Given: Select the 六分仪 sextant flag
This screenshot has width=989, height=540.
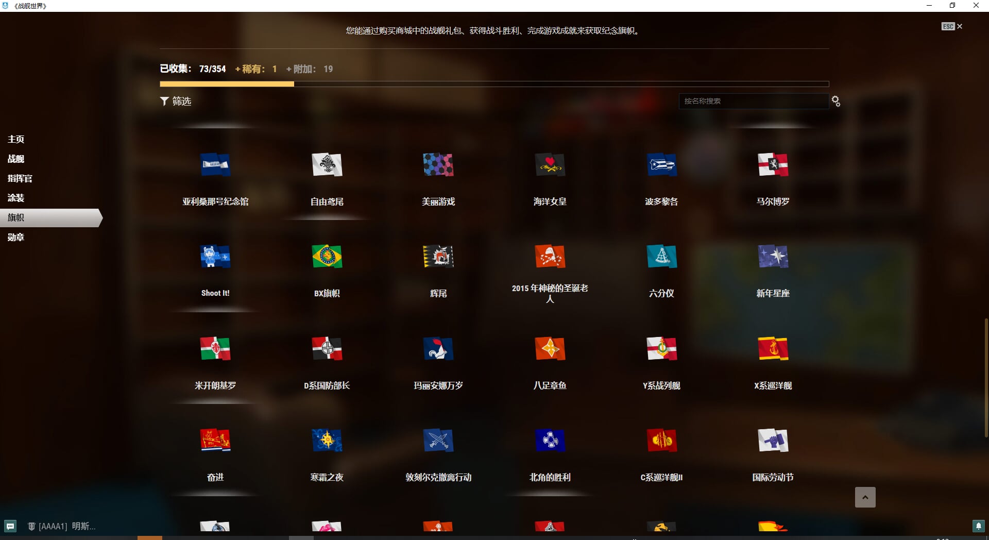Looking at the screenshot, I should click(x=661, y=257).
